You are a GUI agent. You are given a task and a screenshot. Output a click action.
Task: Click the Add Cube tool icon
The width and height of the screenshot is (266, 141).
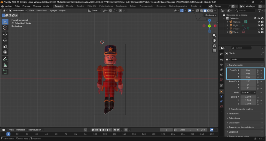[x=5, y=72]
